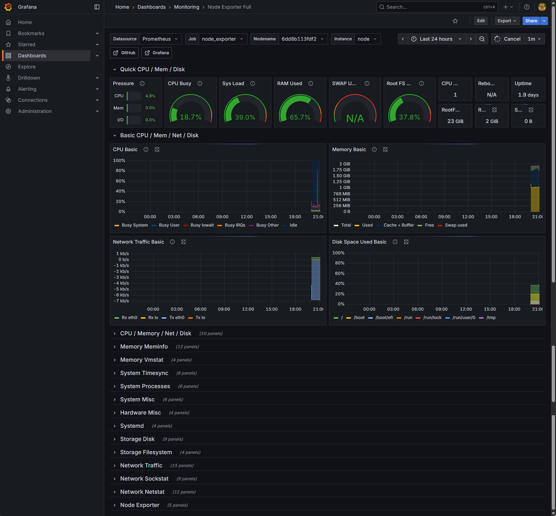556x516 pixels.
Task: Open the user profile avatar
Action: pyautogui.click(x=542, y=7)
